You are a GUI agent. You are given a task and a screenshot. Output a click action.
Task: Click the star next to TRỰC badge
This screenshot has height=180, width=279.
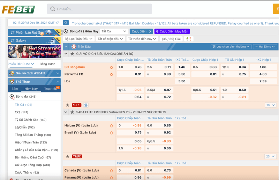point(67,156)
